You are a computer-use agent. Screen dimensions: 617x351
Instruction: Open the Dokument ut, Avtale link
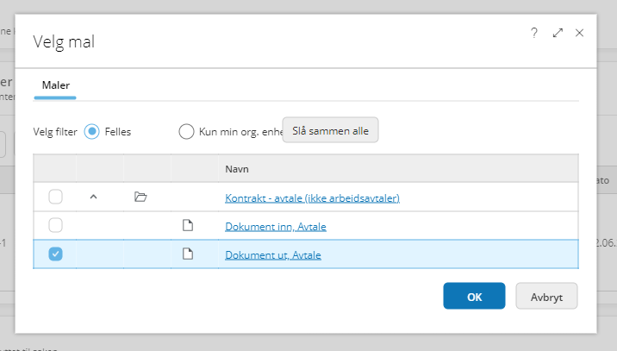(x=272, y=255)
